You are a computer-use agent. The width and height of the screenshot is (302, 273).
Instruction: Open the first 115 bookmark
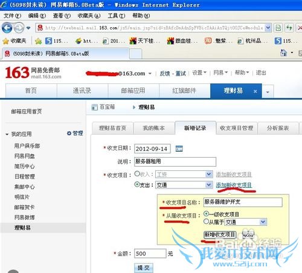pos(57,41)
